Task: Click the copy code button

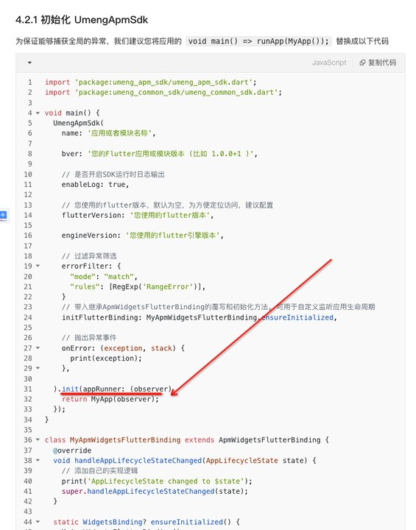Action: [378, 63]
